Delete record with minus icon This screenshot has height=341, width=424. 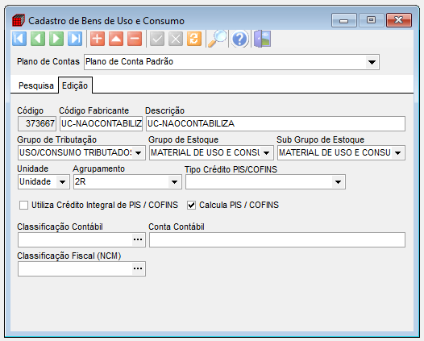click(135, 39)
